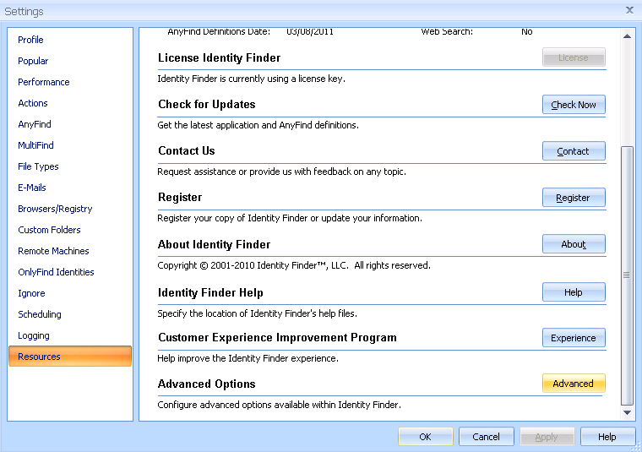The image size is (642, 452).
Task: Open the Experience program options
Action: tap(574, 338)
